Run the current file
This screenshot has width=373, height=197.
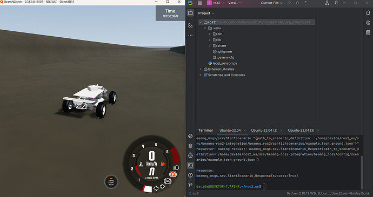[x=289, y=3]
